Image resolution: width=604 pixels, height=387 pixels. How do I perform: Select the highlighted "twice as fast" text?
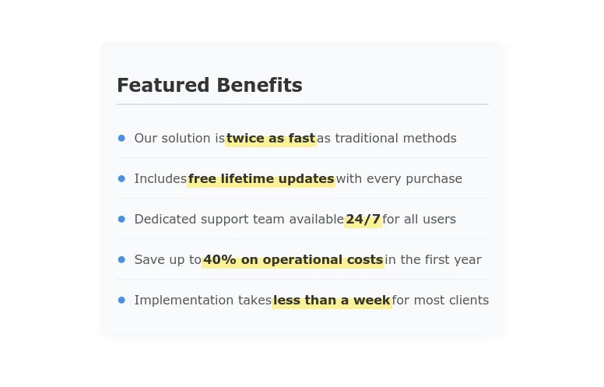(271, 139)
